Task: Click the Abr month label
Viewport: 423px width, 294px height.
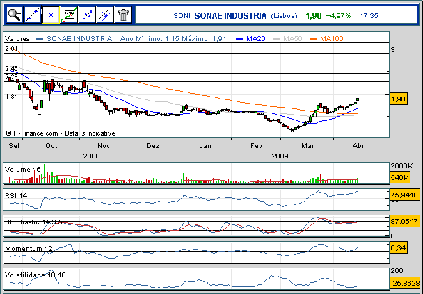Action: pos(358,146)
